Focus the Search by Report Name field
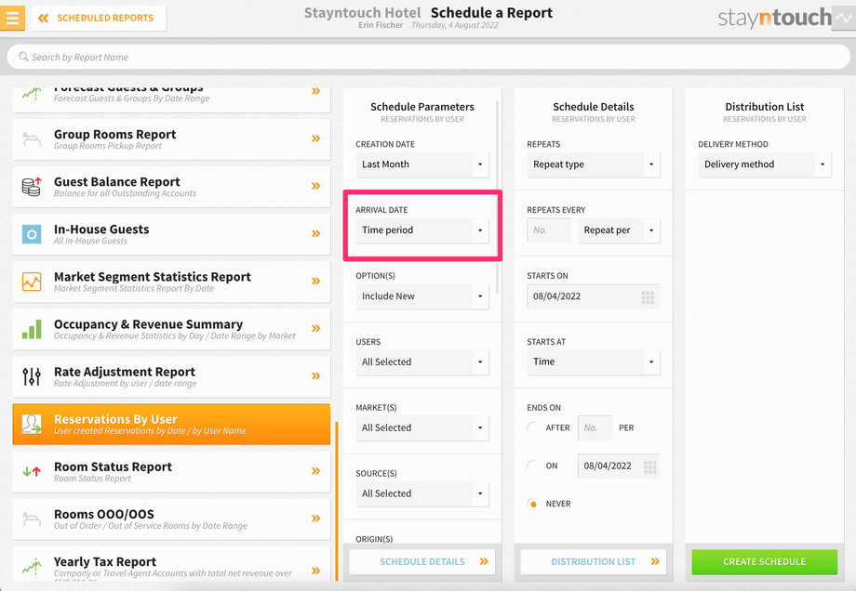 (428, 57)
